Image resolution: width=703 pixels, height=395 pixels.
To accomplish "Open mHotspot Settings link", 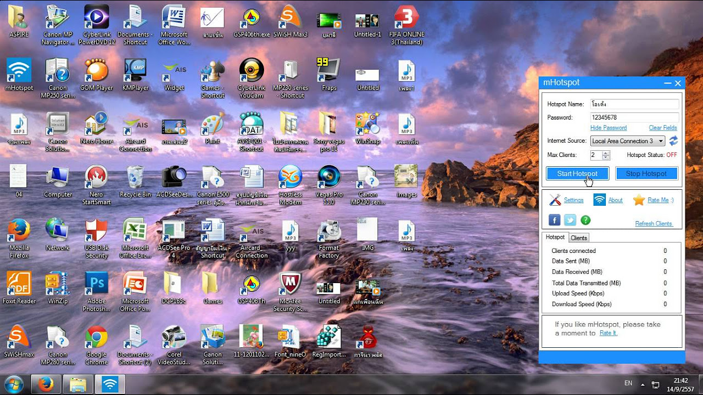I will pos(573,200).
